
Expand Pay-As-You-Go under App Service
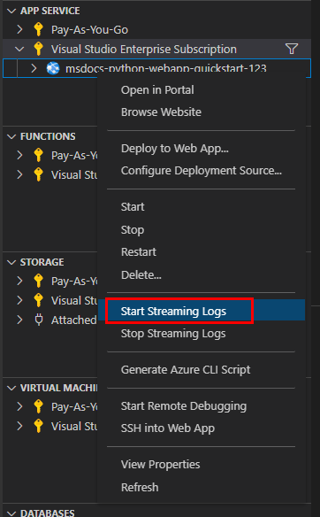point(19,30)
